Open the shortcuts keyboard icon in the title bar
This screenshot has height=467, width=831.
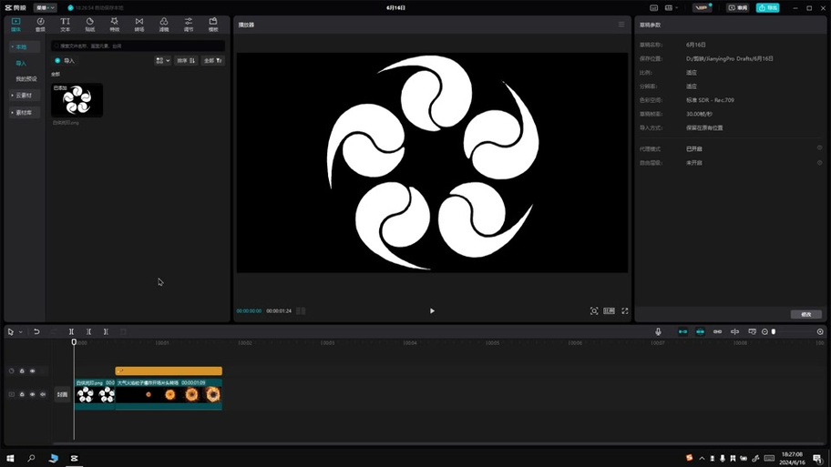tap(654, 8)
